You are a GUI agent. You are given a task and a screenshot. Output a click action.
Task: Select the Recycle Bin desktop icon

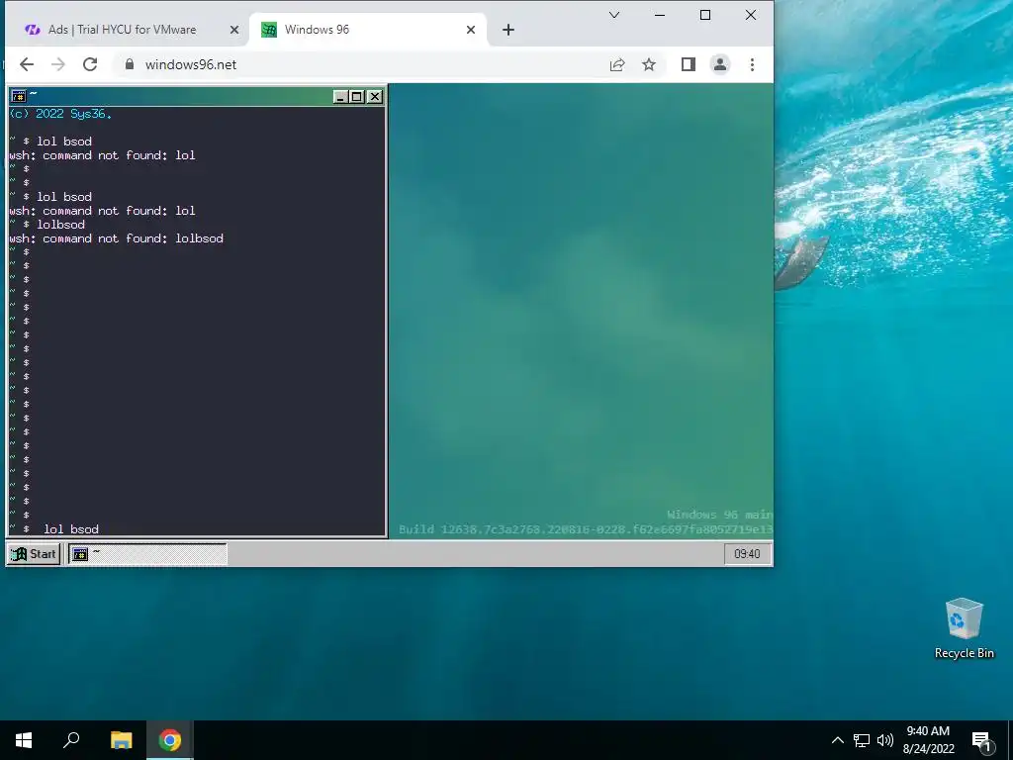[x=964, y=628]
